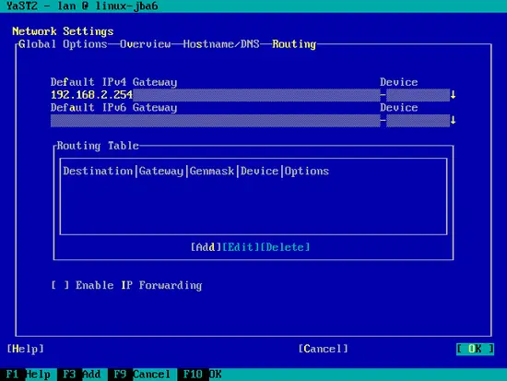Click the Gateway column header

coord(161,171)
